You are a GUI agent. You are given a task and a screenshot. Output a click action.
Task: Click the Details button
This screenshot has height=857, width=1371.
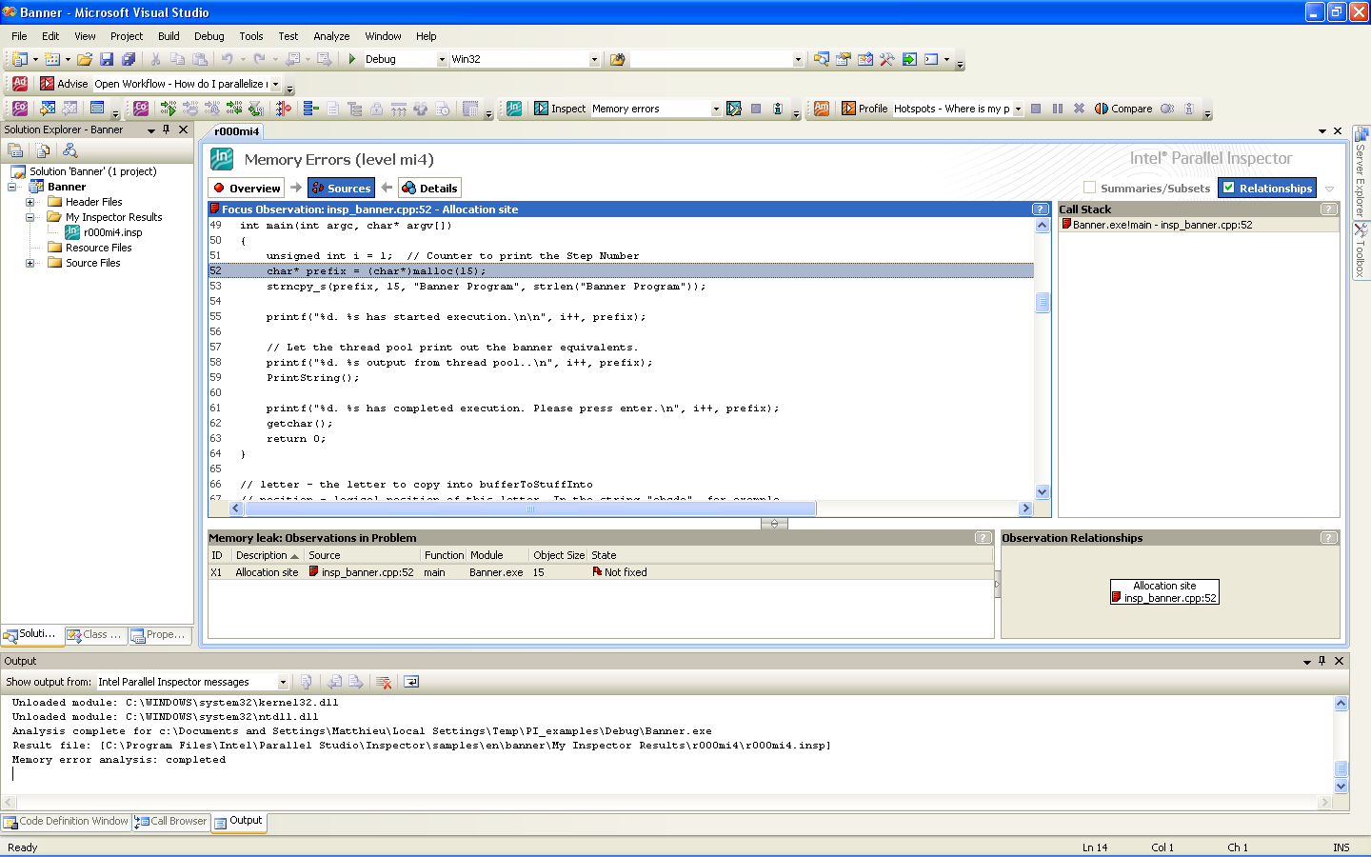coord(430,189)
